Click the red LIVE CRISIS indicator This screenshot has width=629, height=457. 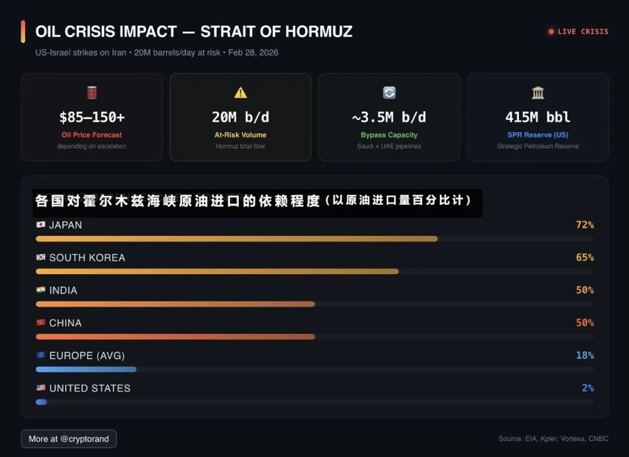click(x=578, y=31)
